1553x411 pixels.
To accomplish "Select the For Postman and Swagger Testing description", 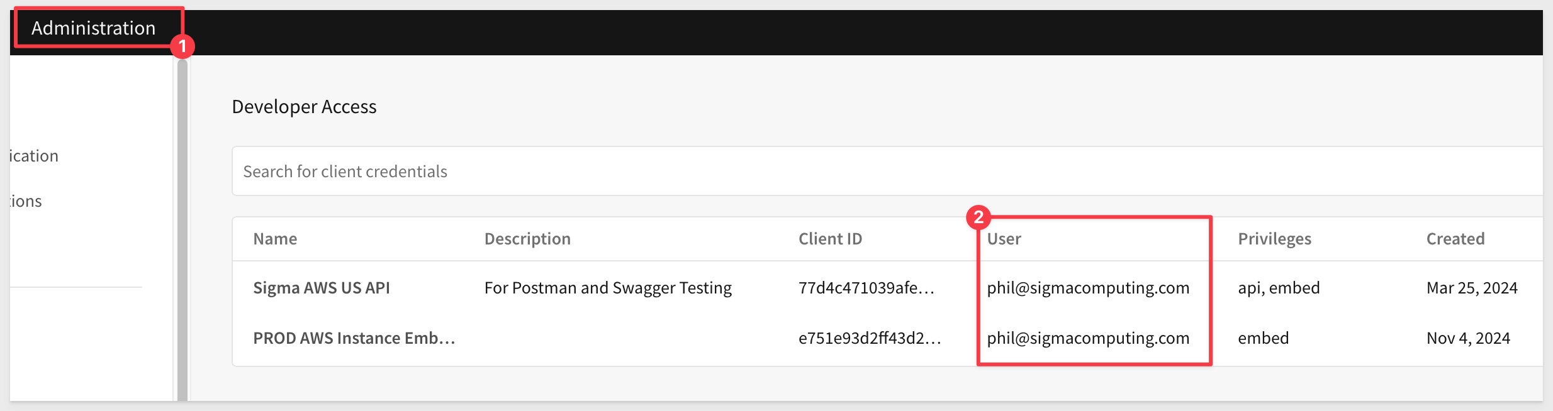I will 608,288.
